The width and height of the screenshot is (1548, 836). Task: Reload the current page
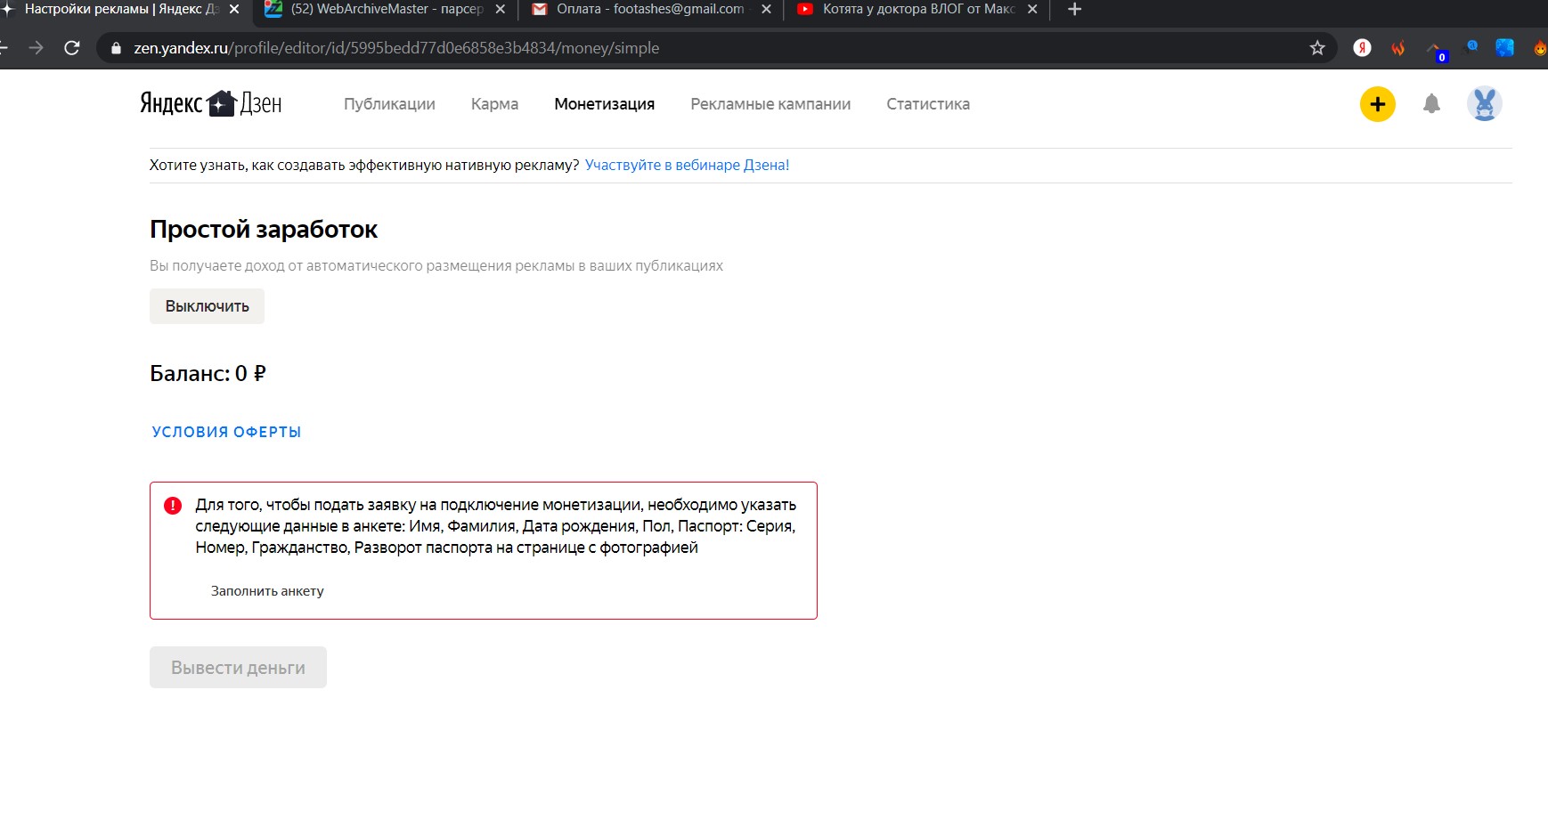point(72,48)
